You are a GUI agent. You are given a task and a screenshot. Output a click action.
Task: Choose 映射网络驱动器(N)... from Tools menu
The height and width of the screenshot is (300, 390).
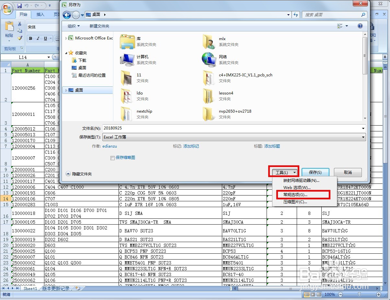click(305, 181)
